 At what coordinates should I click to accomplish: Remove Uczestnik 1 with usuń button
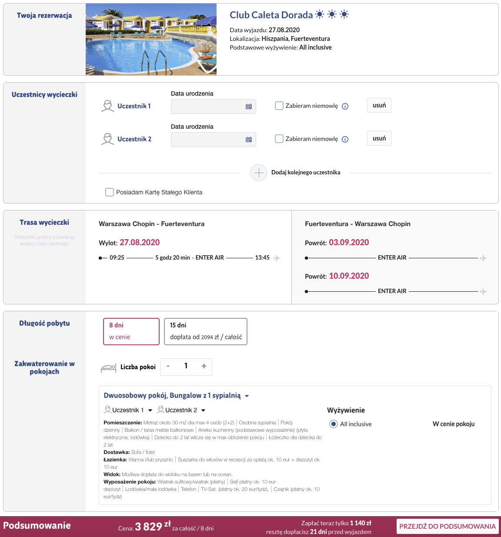point(379,105)
